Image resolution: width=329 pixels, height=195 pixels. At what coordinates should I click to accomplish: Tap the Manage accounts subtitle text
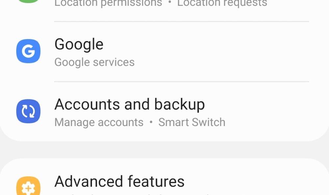tap(99, 122)
